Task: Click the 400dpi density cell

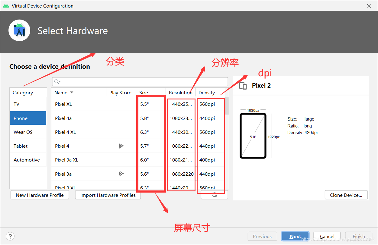Action: pyautogui.click(x=207, y=160)
